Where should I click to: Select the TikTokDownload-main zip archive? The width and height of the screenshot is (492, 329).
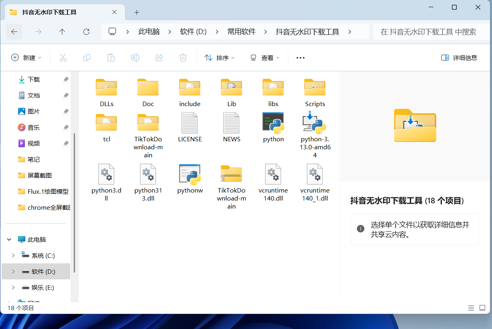pos(232,187)
